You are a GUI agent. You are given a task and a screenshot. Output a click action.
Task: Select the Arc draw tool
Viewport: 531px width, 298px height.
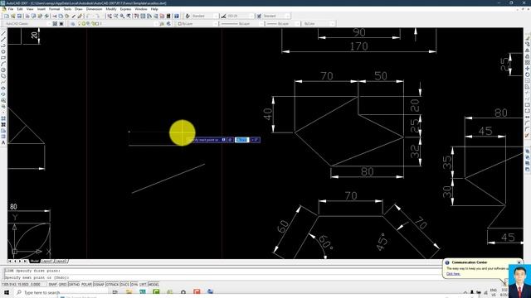point(3,64)
